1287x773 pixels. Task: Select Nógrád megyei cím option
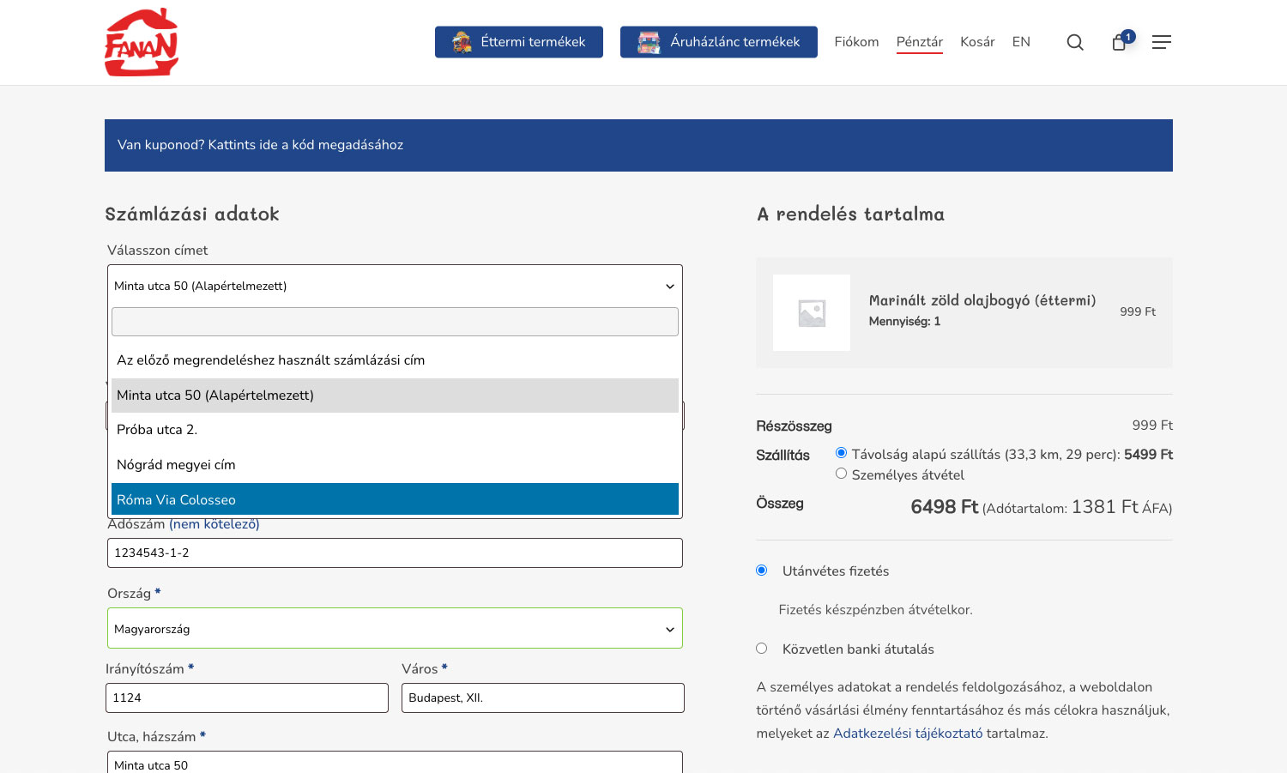click(x=395, y=465)
